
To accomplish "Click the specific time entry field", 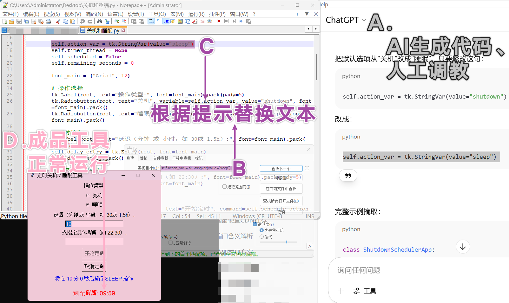I will [94, 242].
